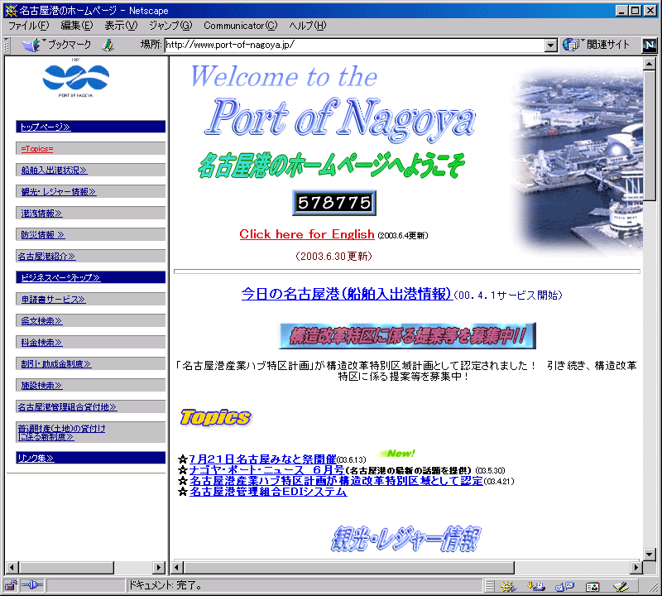Open 名古屋港管理組合貸付地≫ sidebar link

pos(67,407)
